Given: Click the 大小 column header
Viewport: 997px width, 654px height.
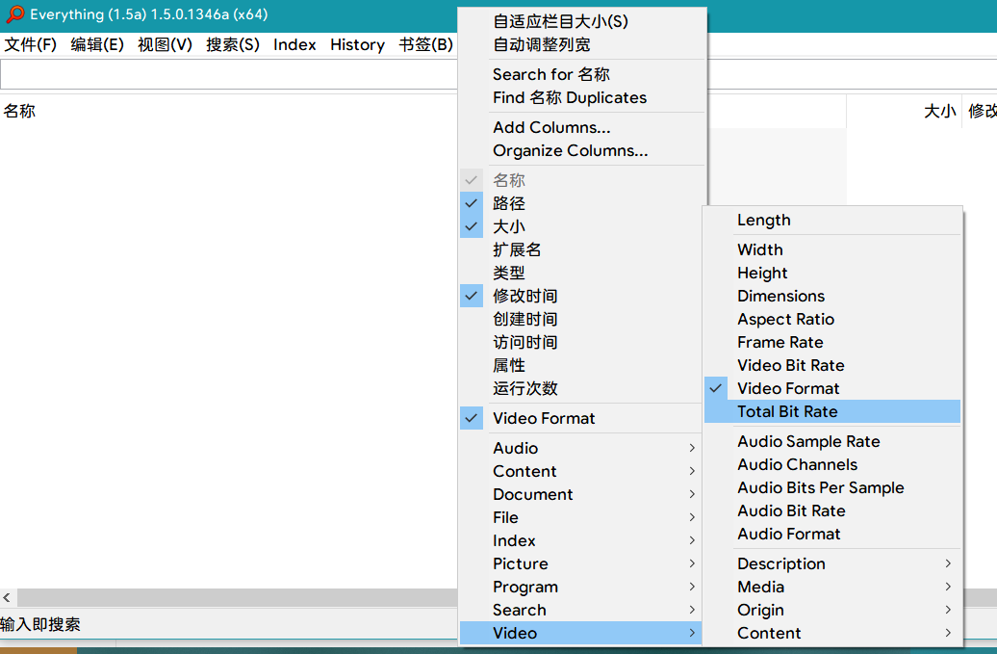Looking at the screenshot, I should click(x=938, y=111).
